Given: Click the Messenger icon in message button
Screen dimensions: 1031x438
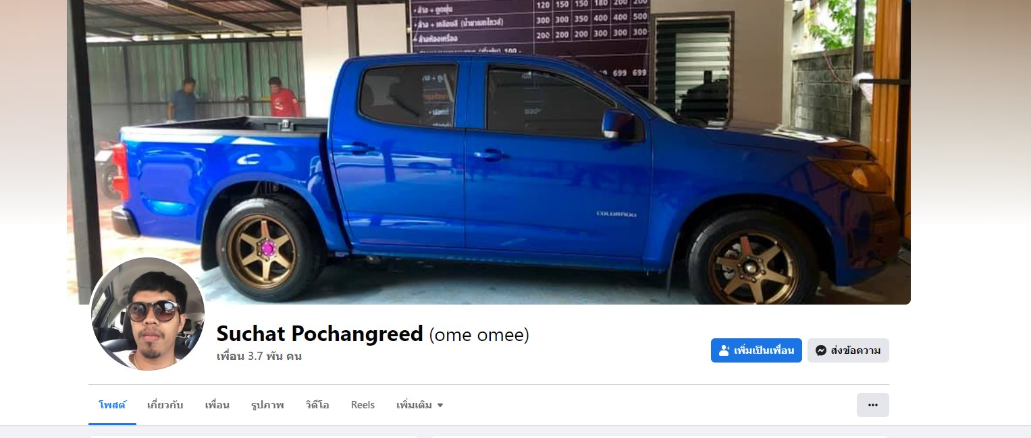Looking at the screenshot, I should click(821, 350).
